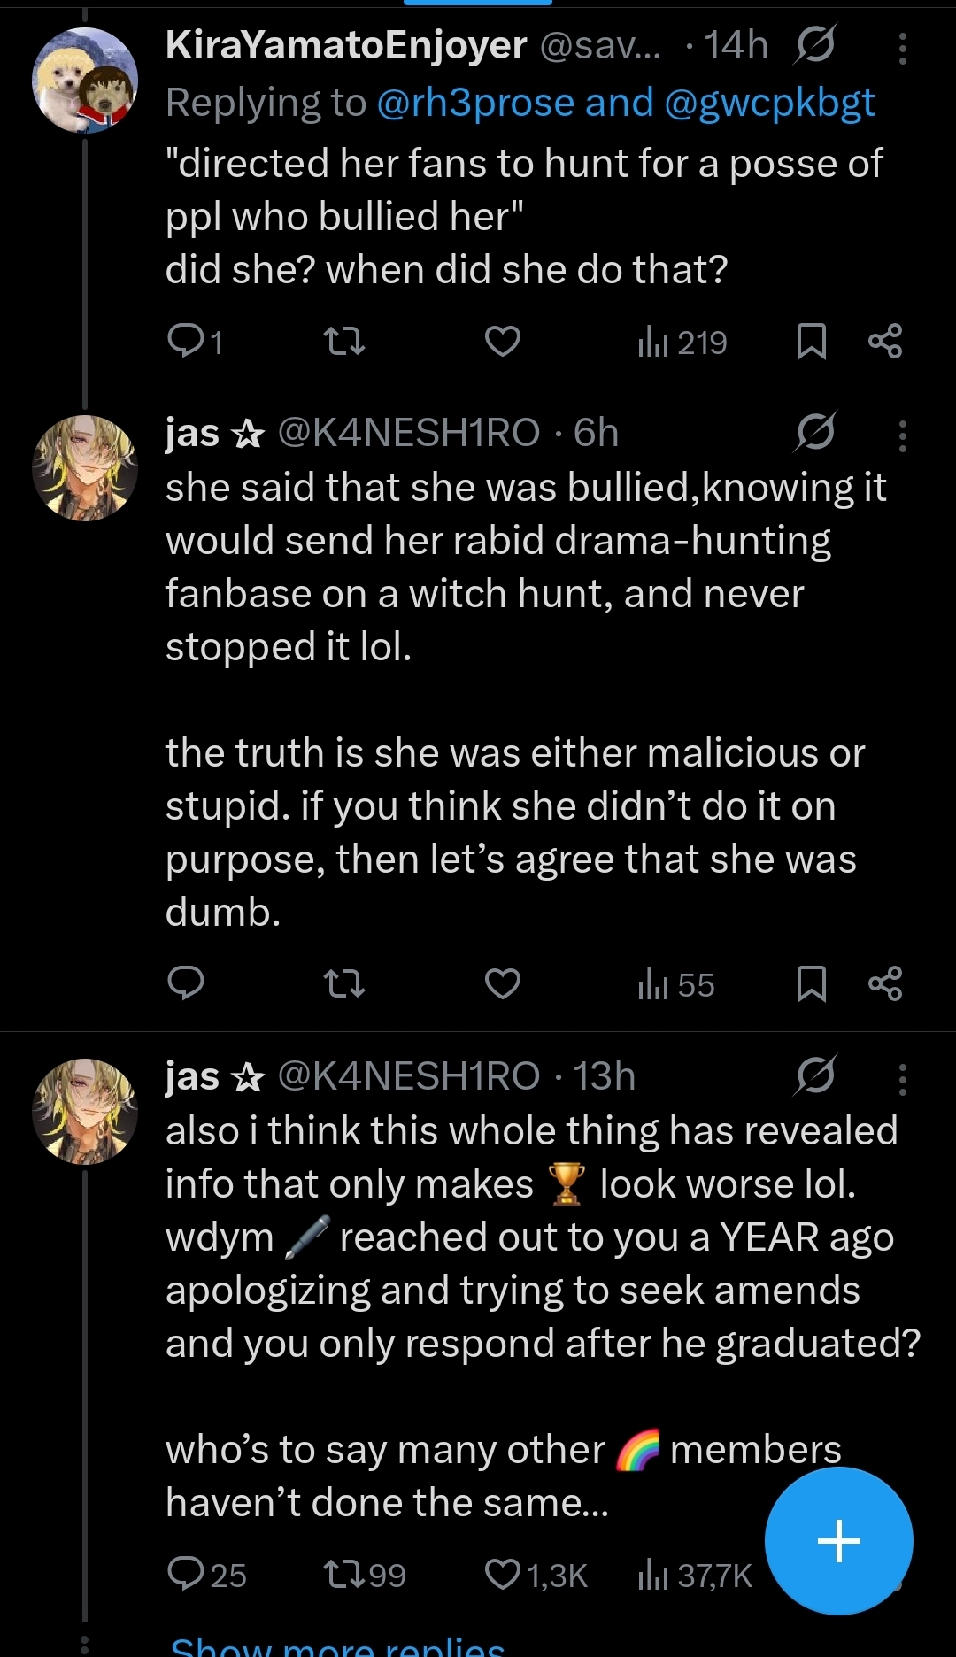Show more replies in the thread
This screenshot has width=956, height=1657.
[x=337, y=1645]
